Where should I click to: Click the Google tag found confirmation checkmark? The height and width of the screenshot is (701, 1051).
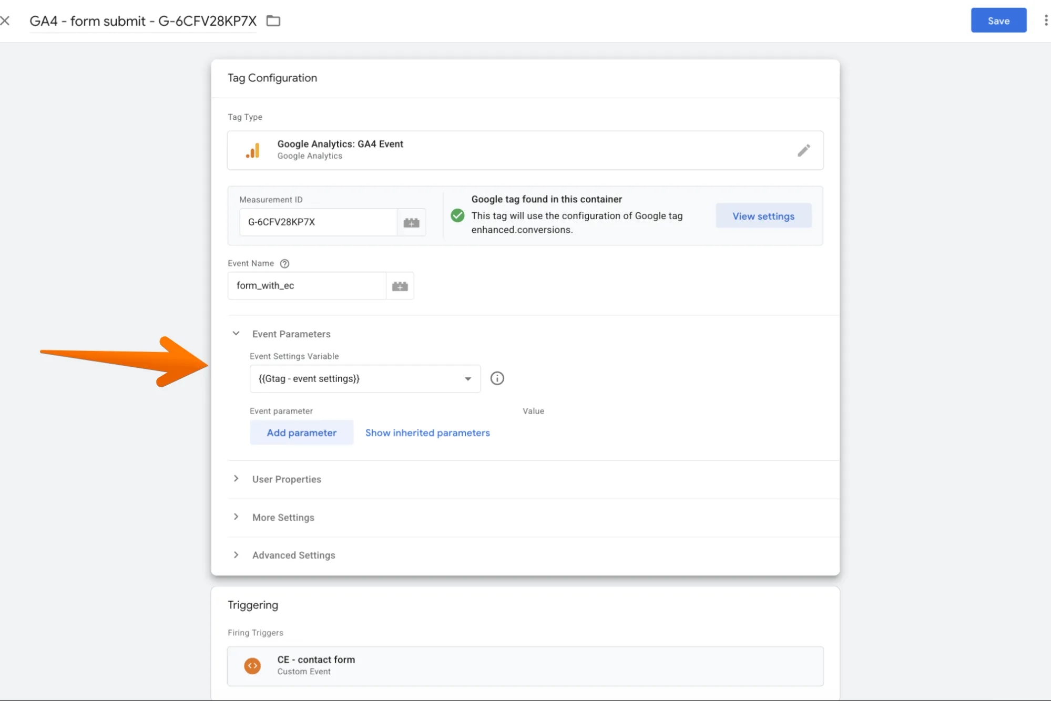[x=457, y=215]
